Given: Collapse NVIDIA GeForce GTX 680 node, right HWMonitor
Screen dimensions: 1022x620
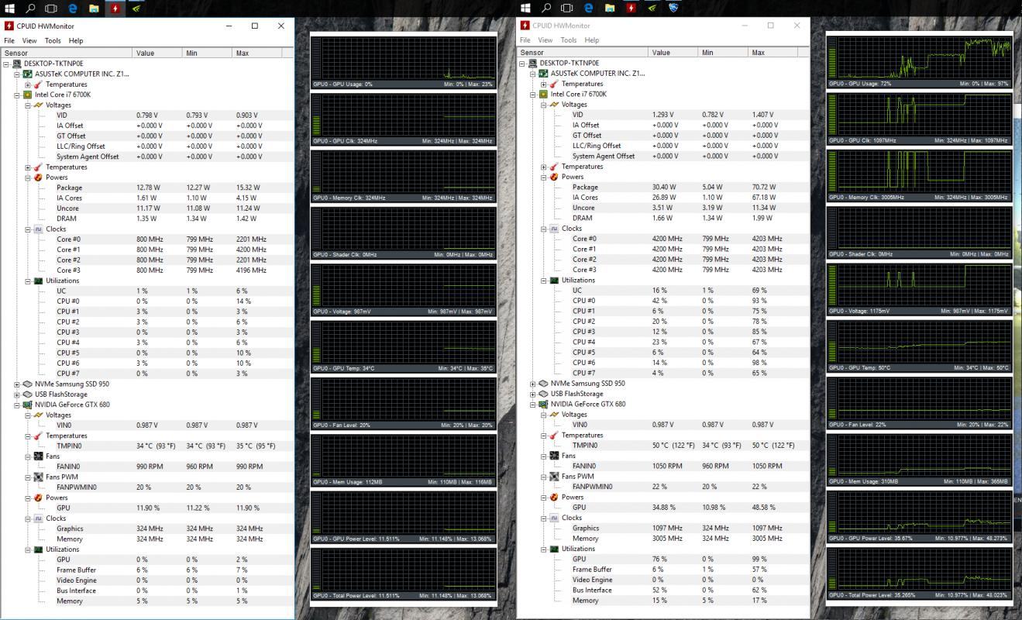Looking at the screenshot, I should pyautogui.click(x=533, y=404).
